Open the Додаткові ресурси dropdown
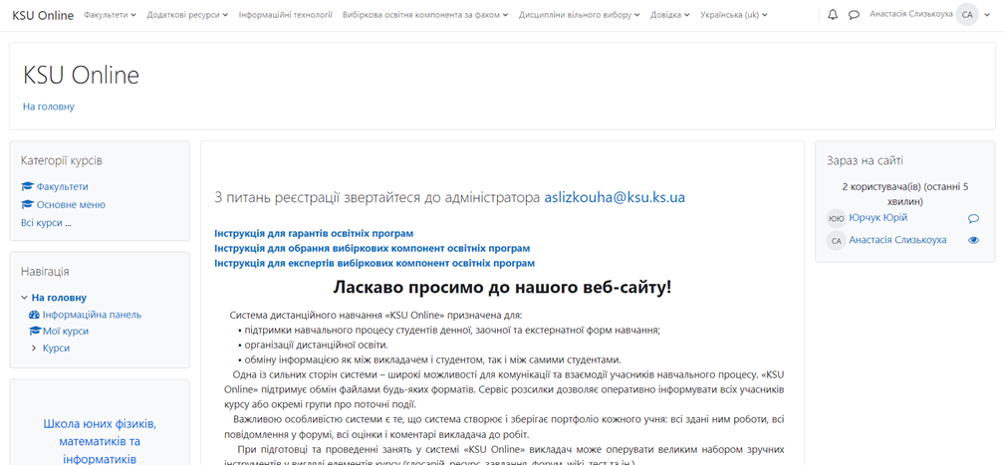 click(x=187, y=15)
